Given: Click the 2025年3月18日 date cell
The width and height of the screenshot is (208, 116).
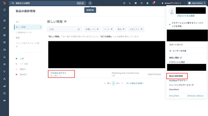Looking at the screenshot, I should [154, 74].
